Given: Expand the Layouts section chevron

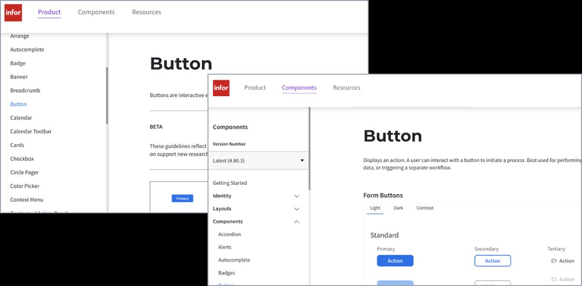Looking at the screenshot, I should [x=297, y=209].
